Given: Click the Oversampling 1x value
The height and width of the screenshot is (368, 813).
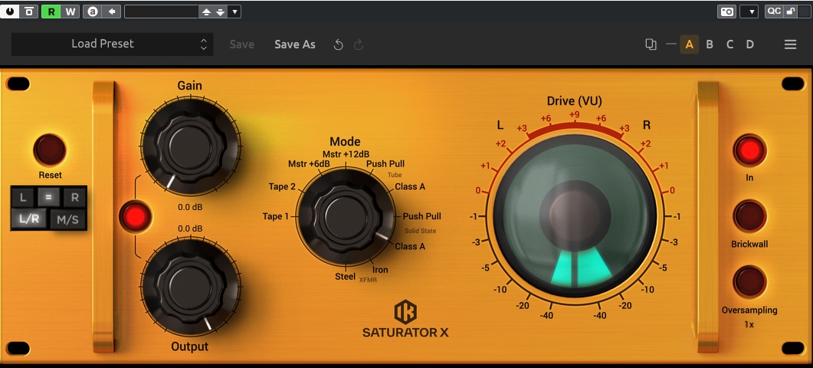Looking at the screenshot, I should point(749,324).
